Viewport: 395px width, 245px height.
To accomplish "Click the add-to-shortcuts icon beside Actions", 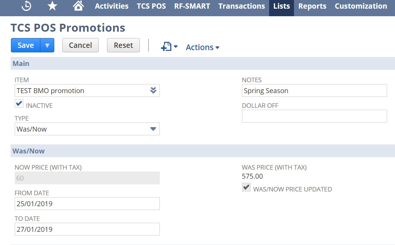I will (x=166, y=47).
